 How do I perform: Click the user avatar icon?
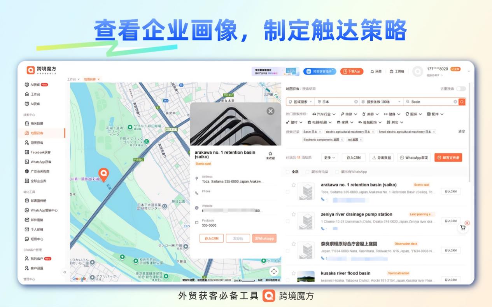pos(418,71)
